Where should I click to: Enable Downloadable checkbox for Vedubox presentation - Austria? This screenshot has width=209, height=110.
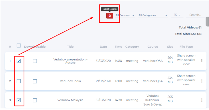pos(35,61)
